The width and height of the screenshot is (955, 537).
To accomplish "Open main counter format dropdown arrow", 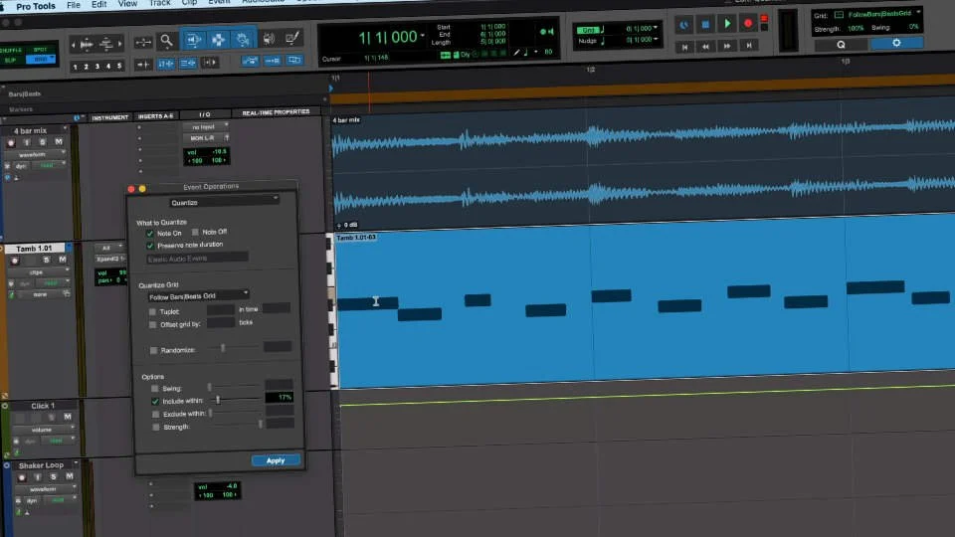I will point(422,36).
